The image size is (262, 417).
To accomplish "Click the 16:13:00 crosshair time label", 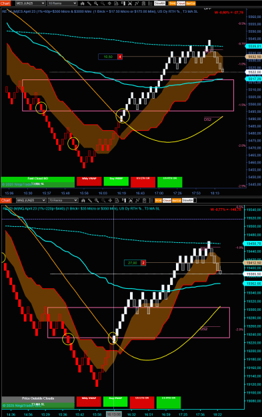I will [114, 414].
